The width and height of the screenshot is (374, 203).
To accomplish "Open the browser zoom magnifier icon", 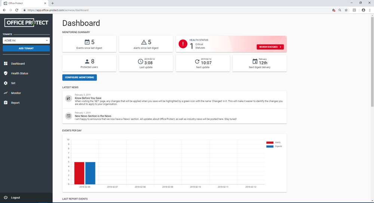I will [x=340, y=10].
